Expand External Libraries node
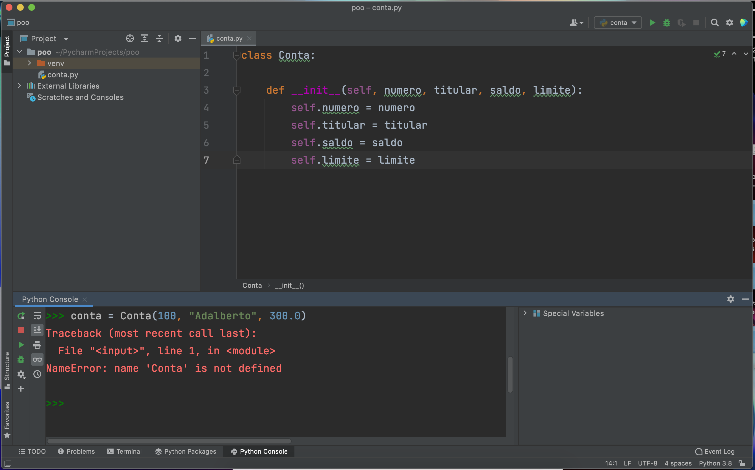 tap(19, 86)
